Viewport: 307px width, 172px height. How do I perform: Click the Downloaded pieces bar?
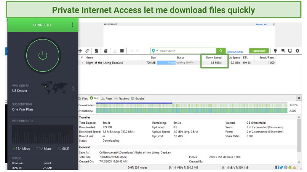pos(192,105)
